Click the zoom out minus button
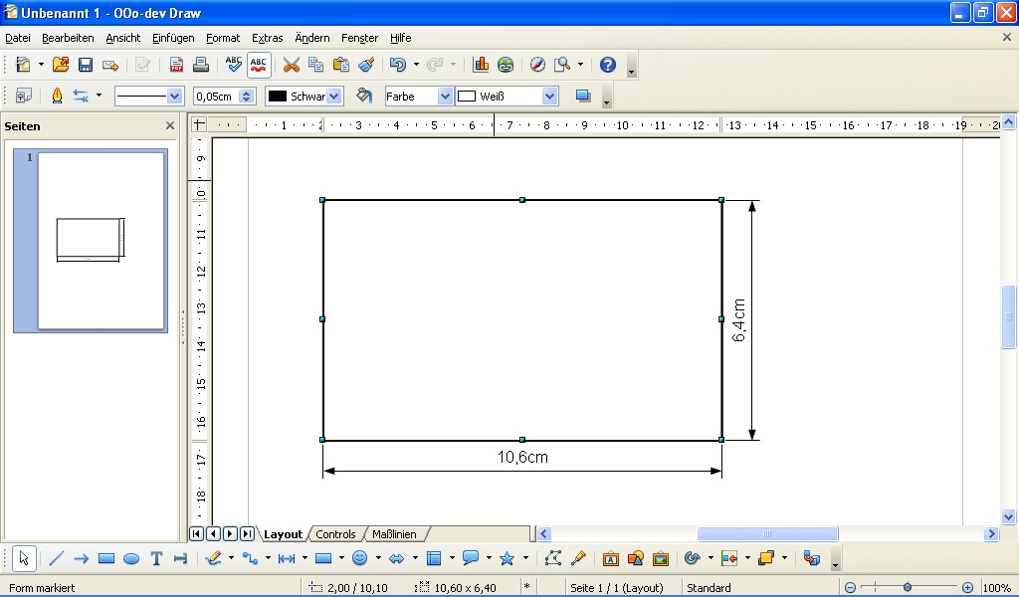This screenshot has height=597, width=1019. coord(850,587)
